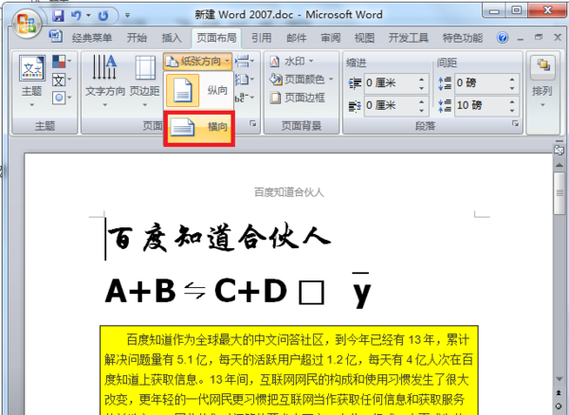Screen dimensions: 569x415
Task: Minimize the ribbon document window
Action: point(521,38)
